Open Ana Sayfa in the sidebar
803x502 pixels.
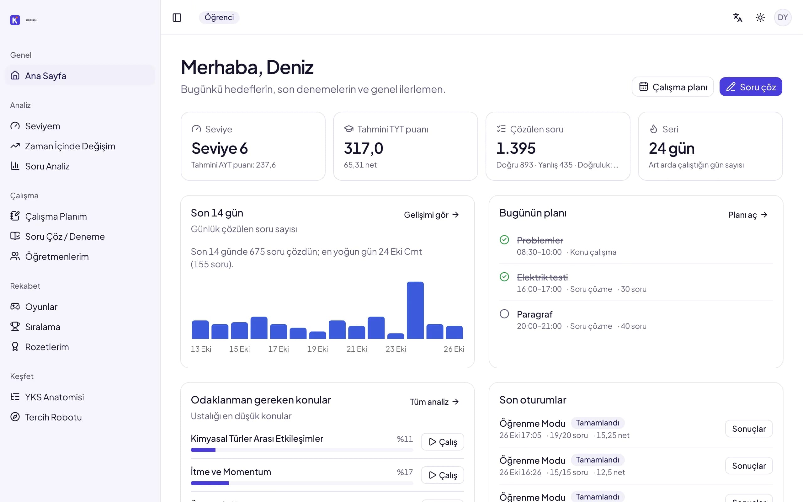click(80, 76)
